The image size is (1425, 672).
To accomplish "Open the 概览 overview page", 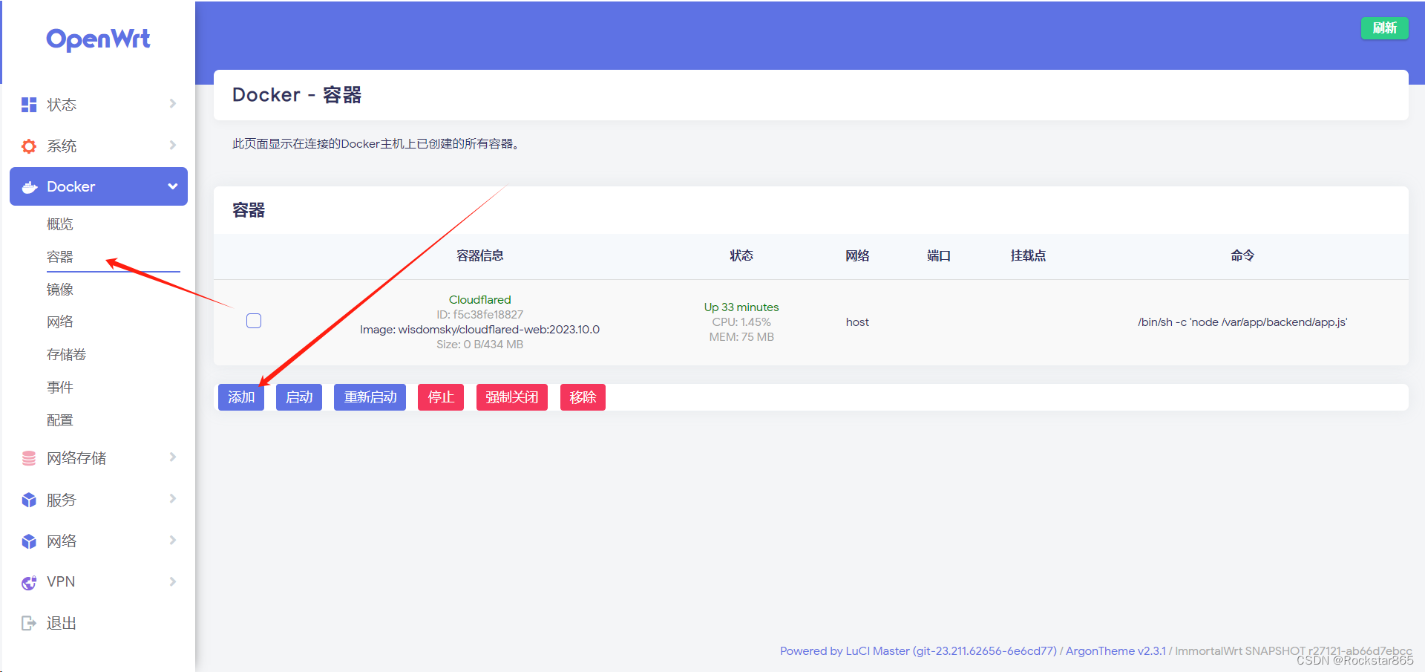I will point(60,224).
